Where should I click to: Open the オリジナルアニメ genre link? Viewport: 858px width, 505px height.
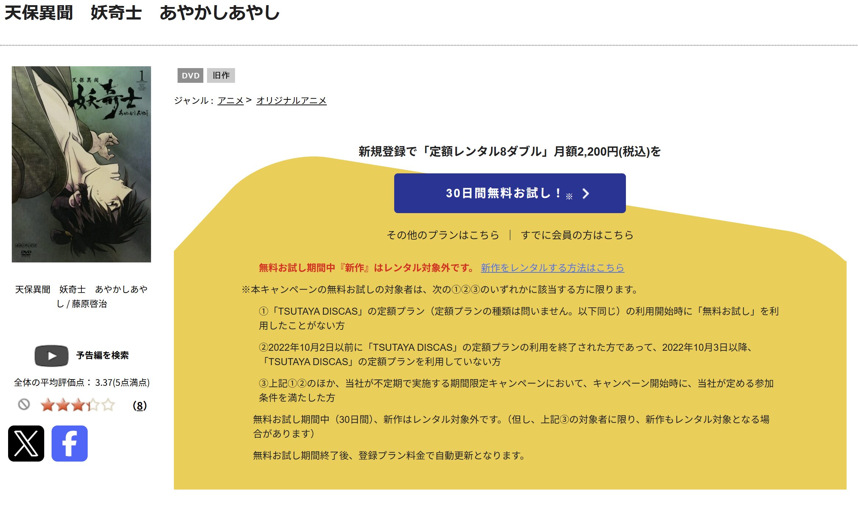(291, 100)
